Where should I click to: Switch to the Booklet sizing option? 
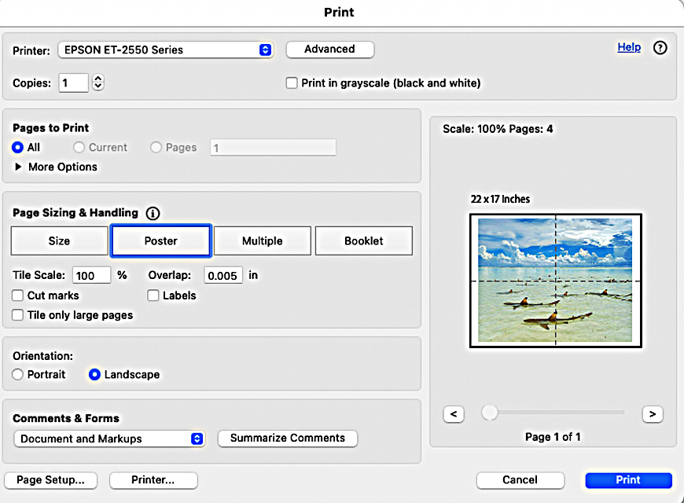point(363,241)
